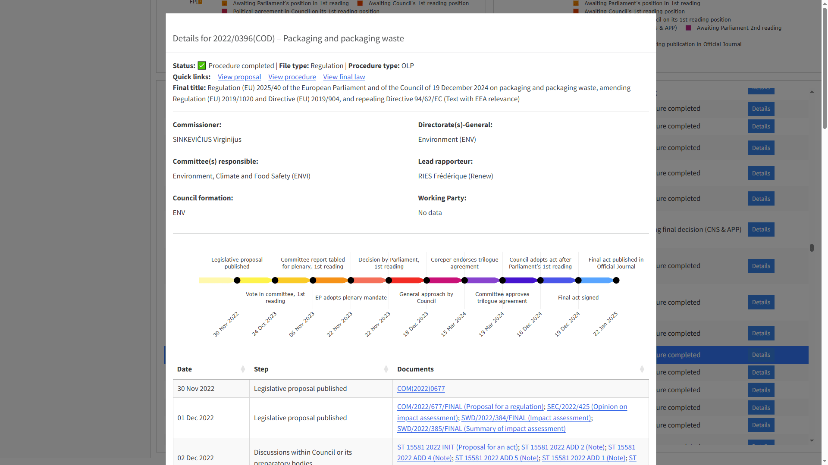Screen dimensions: 828x465
Task: Open the View procedure link
Action: click(292, 77)
